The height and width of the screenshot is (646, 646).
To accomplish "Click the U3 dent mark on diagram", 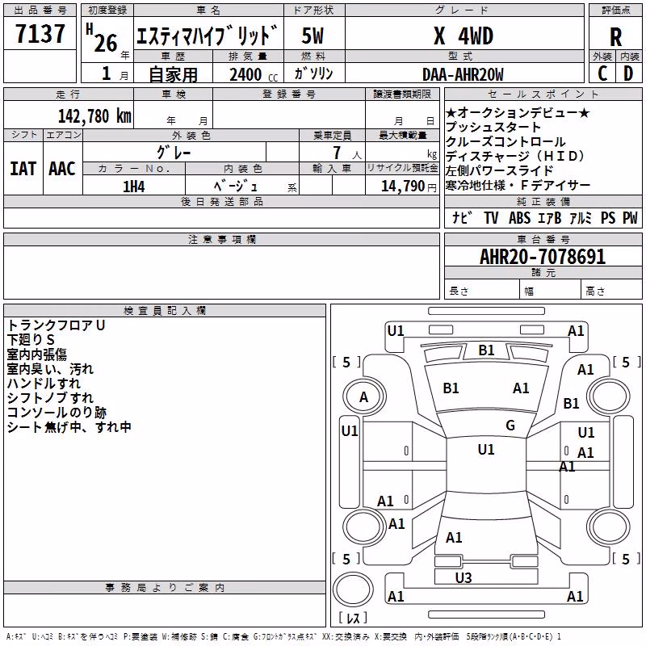I will pyautogui.click(x=463, y=578).
